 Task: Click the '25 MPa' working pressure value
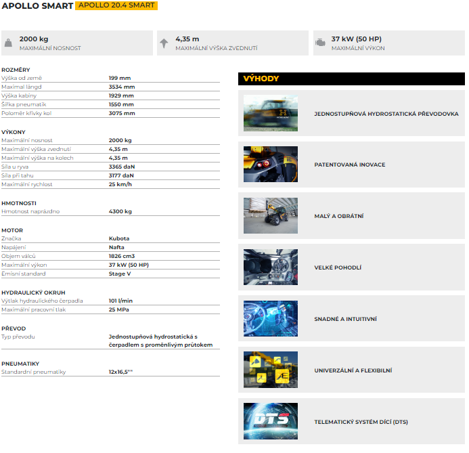pyautogui.click(x=118, y=309)
